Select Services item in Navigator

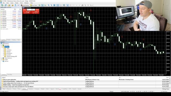(x=6, y=61)
